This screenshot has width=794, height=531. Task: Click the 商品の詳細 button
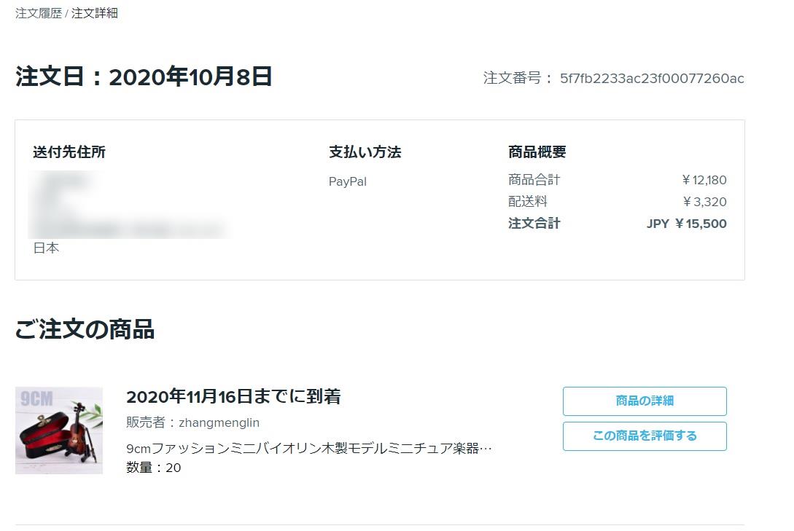pos(644,401)
